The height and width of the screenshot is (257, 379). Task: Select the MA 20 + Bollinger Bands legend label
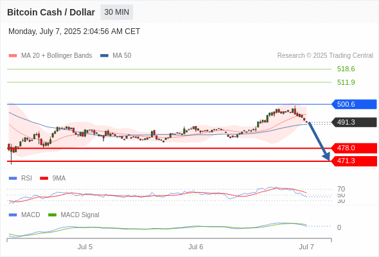[x=57, y=56]
